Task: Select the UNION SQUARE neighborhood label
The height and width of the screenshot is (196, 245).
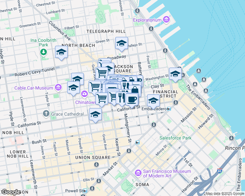Action: (93, 157)
